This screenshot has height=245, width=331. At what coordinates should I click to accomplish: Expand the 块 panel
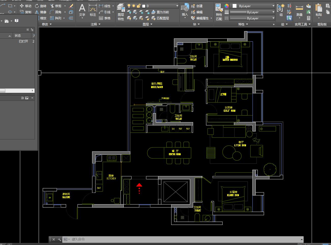196,24
